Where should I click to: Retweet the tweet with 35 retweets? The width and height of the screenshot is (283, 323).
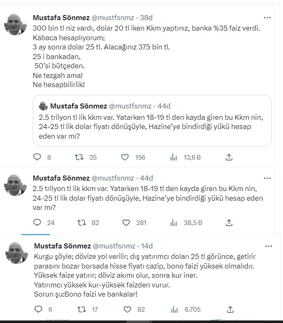pyautogui.click(x=79, y=158)
